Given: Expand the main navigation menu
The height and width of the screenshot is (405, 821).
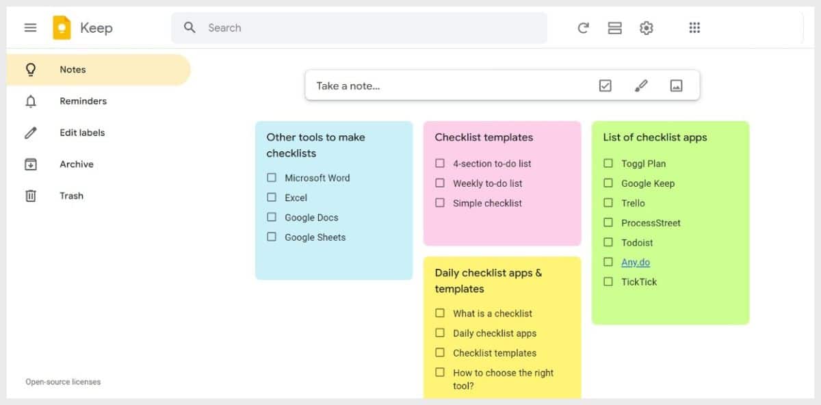Looking at the screenshot, I should (30, 27).
